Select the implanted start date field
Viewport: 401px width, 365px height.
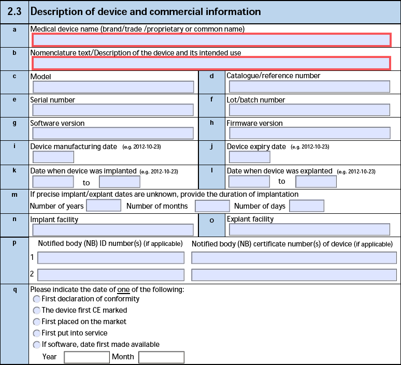pos(53,182)
